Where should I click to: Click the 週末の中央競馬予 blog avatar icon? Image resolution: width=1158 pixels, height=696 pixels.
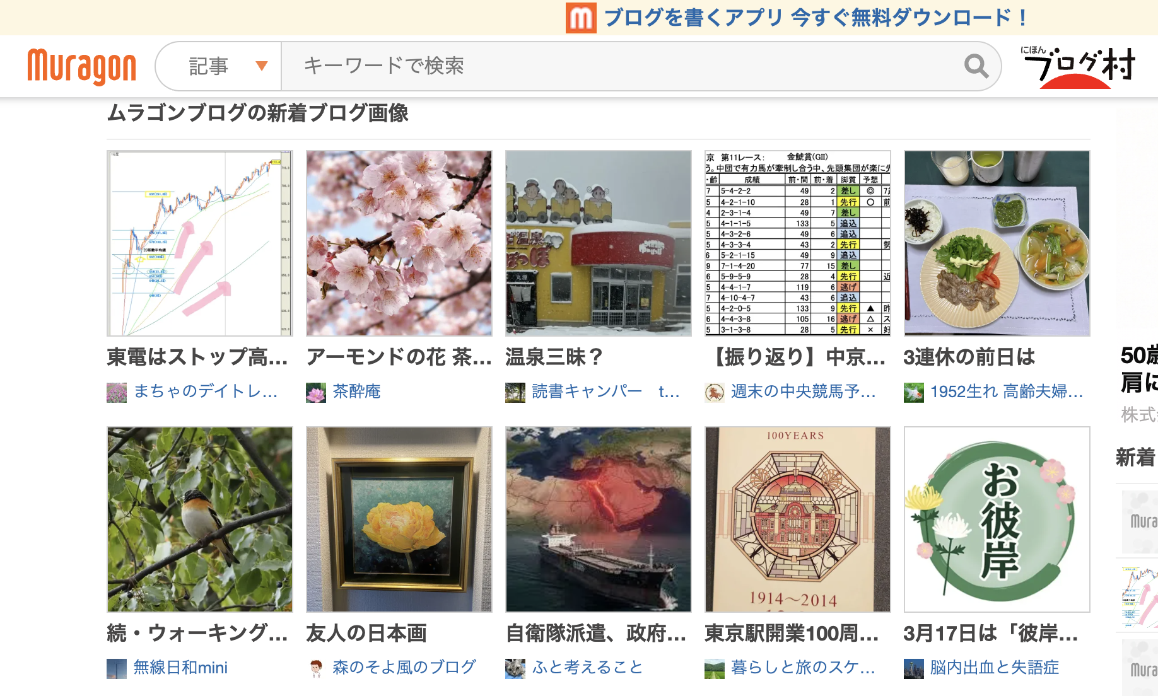point(715,392)
